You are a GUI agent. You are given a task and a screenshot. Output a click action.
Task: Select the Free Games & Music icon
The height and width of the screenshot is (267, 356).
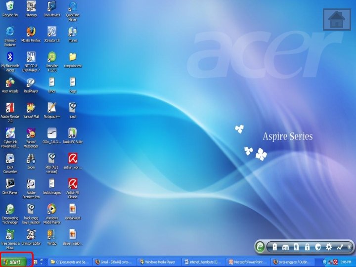pos(10,235)
